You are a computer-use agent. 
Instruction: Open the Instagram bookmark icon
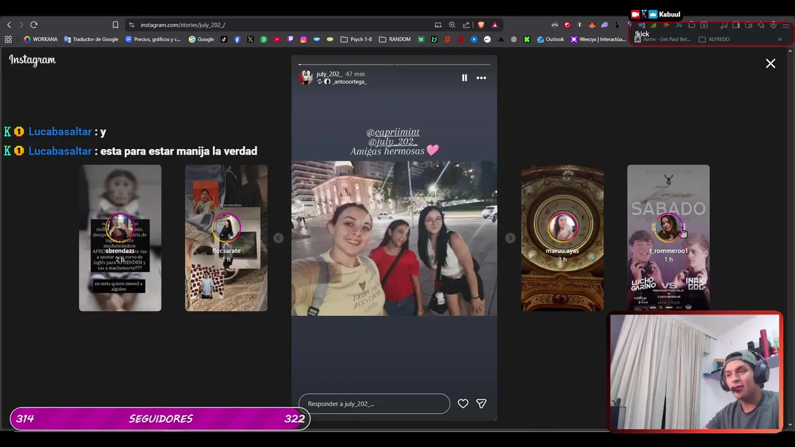303,39
